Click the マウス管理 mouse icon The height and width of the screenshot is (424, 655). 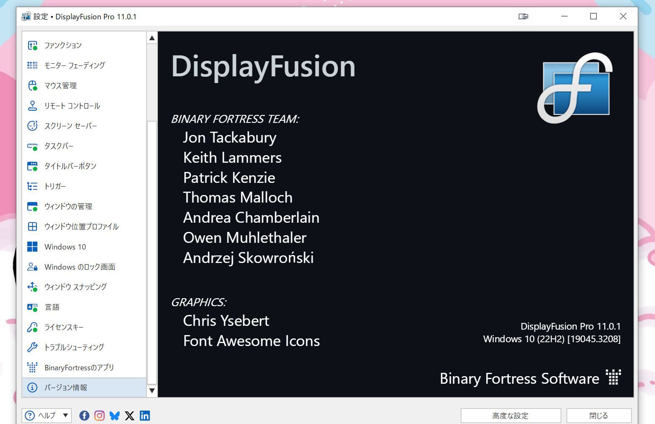click(x=32, y=86)
